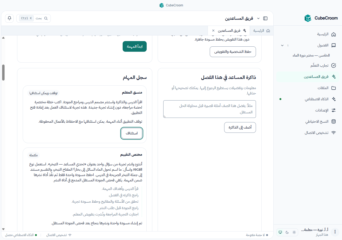Screen dimensions: 342x240
Task: Switch to the الرئيسية tab
Action: click(262, 31)
